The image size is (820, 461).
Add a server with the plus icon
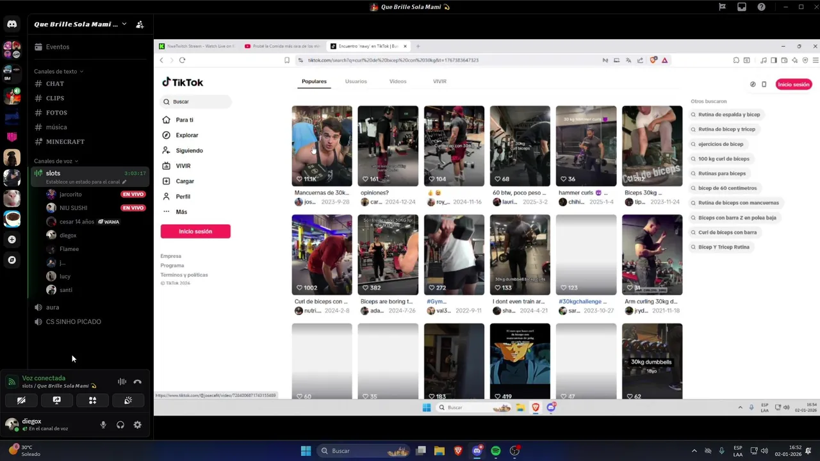coord(12,239)
